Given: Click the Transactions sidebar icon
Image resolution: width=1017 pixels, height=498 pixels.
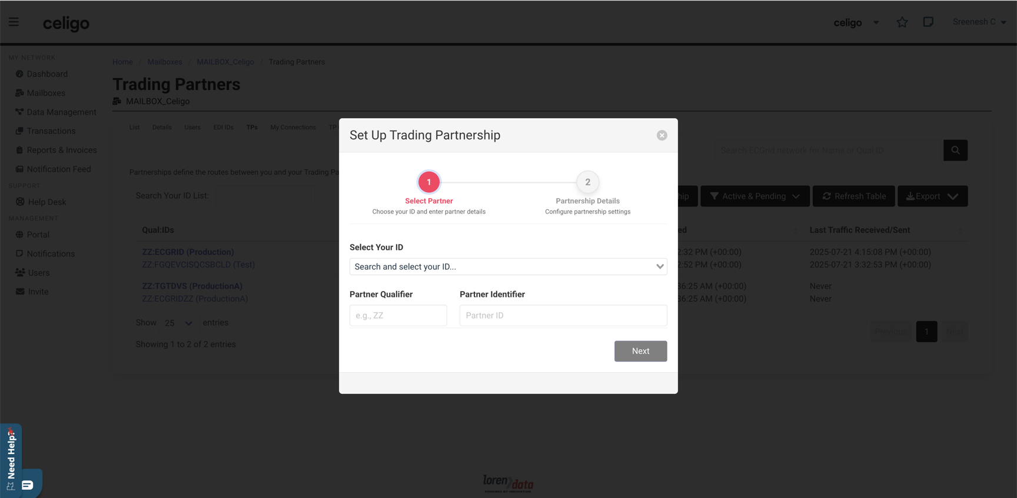Looking at the screenshot, I should pos(19,131).
